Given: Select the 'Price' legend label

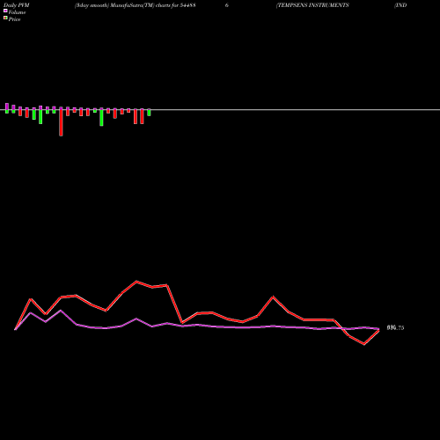Looking at the screenshot, I should [x=14, y=19].
